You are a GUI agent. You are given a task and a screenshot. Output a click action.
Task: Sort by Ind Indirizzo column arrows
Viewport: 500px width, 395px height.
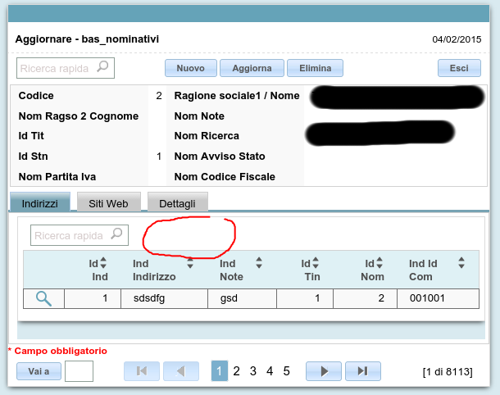pyautogui.click(x=190, y=264)
